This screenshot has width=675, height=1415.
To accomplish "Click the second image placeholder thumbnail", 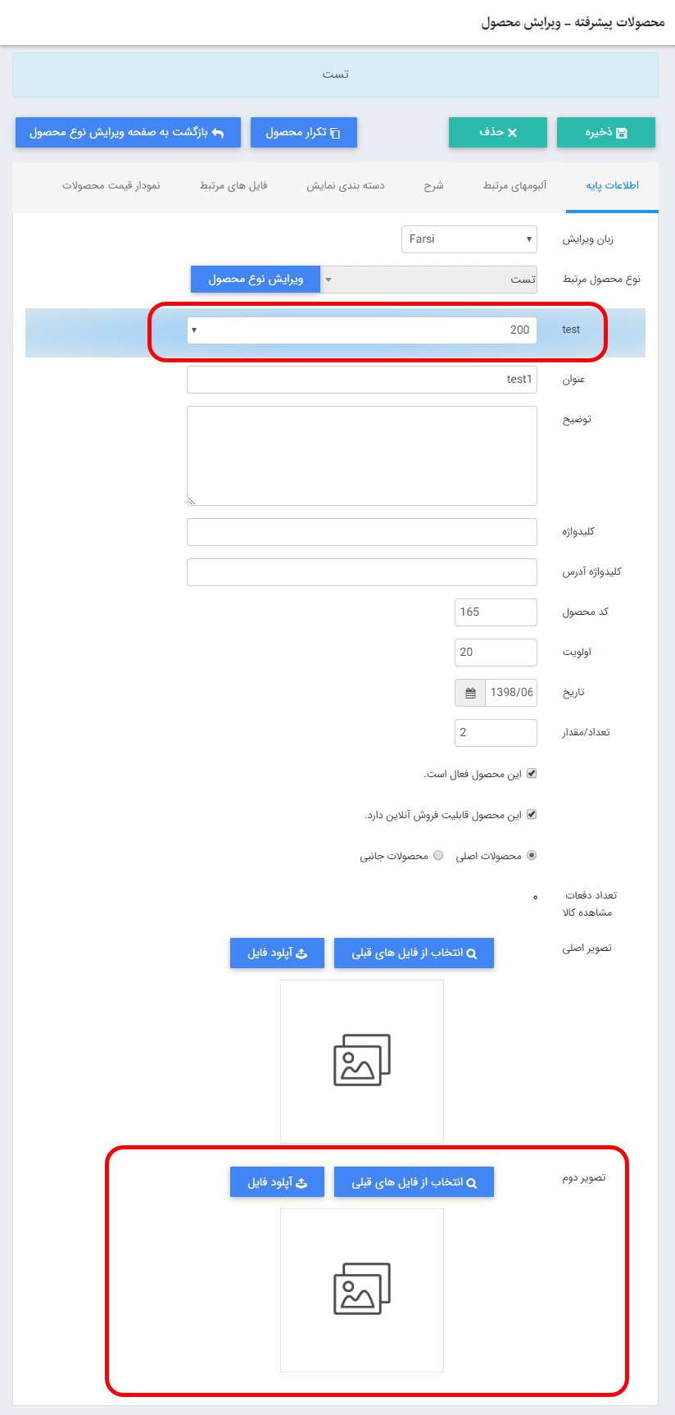I will click(x=362, y=1290).
